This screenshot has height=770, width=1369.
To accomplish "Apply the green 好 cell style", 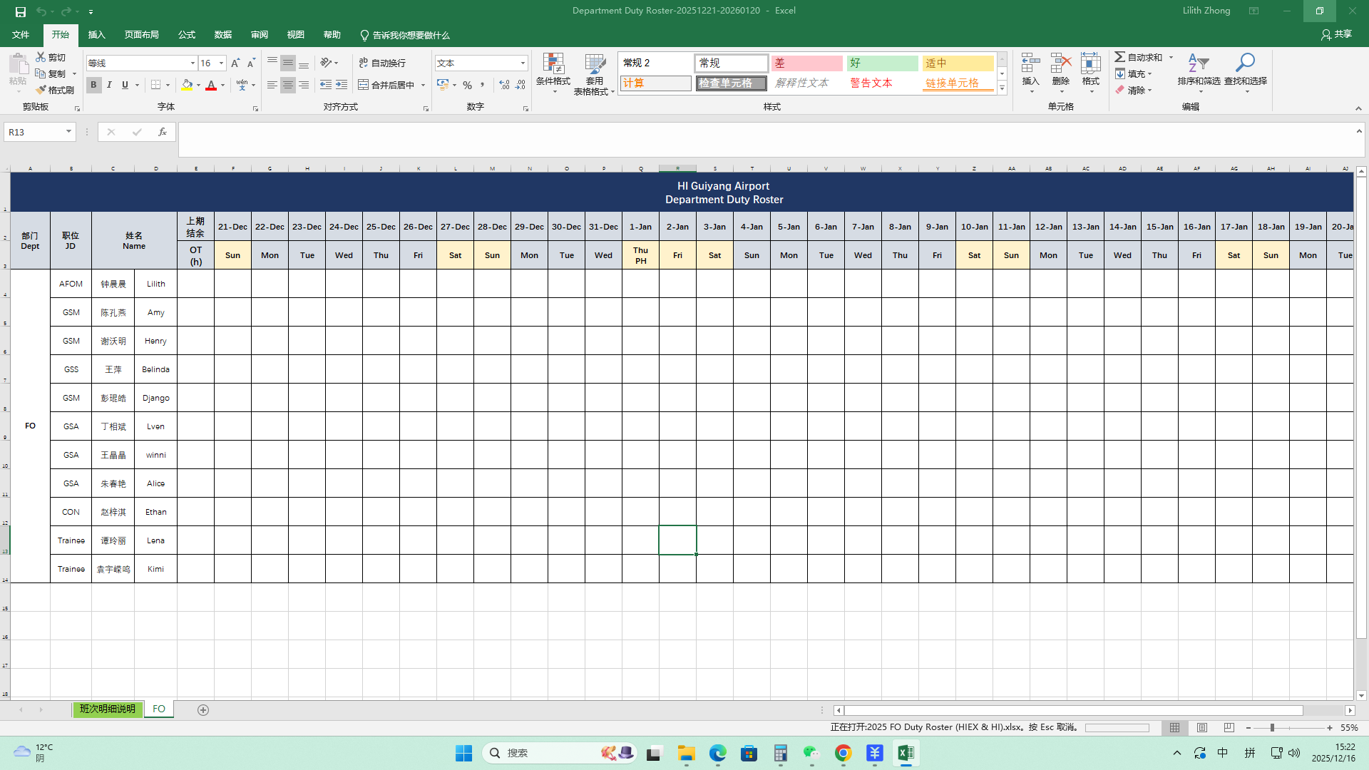I will click(x=882, y=63).
